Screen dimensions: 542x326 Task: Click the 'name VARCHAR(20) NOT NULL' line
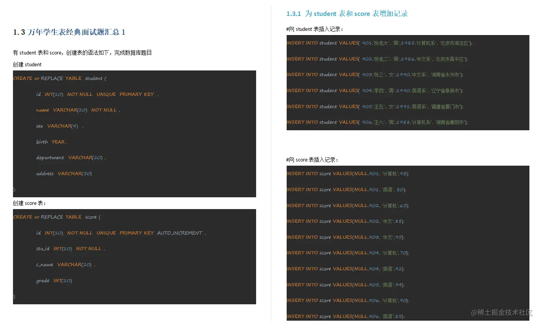(78, 110)
